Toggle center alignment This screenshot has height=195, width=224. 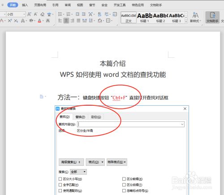(66, 21)
